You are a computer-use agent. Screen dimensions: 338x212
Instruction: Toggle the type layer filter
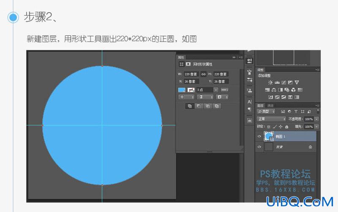[x=296, y=111]
